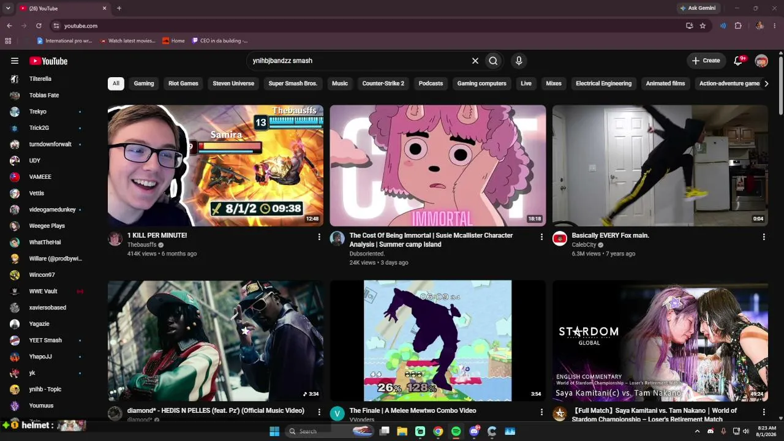Open Chrome extensions puzzle icon
The width and height of the screenshot is (784, 441).
coord(738,26)
